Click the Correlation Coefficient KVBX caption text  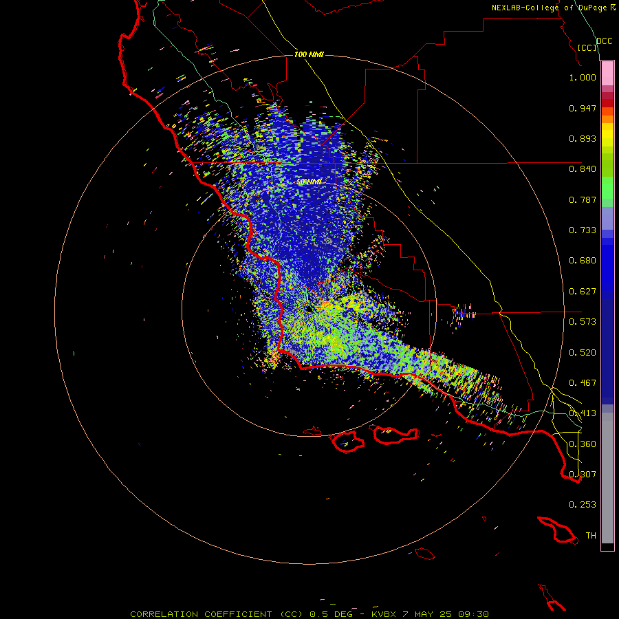[309, 614]
